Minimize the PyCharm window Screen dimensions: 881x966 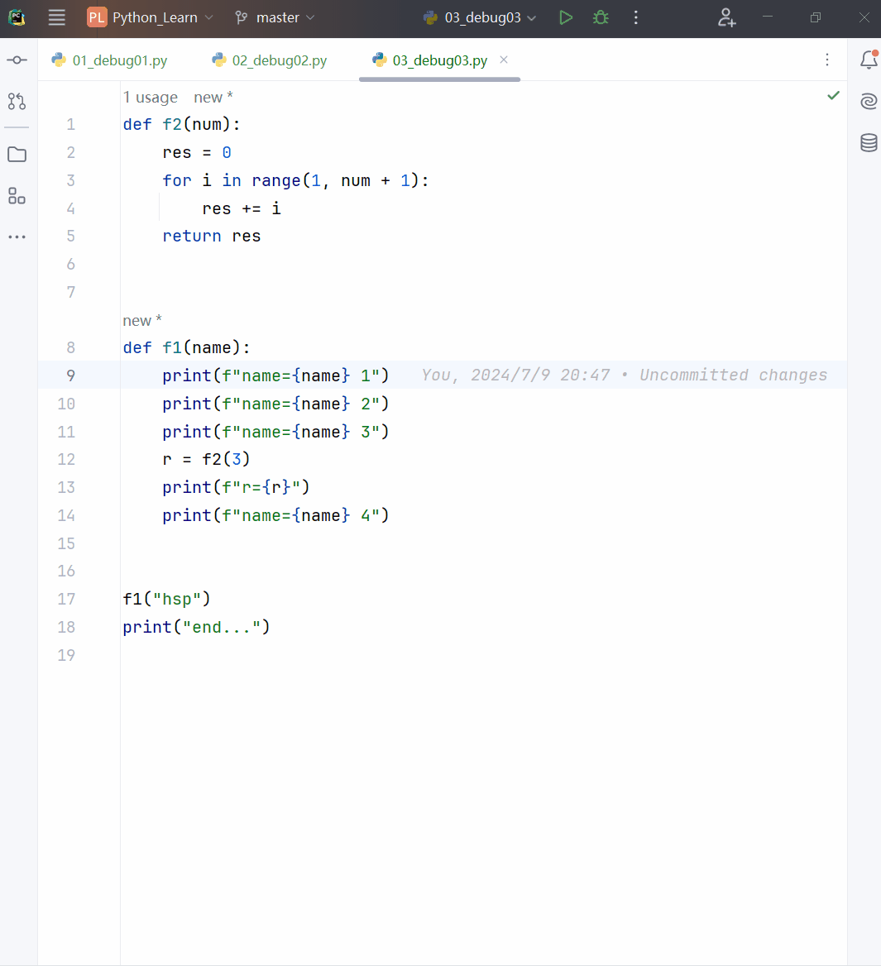(x=768, y=17)
